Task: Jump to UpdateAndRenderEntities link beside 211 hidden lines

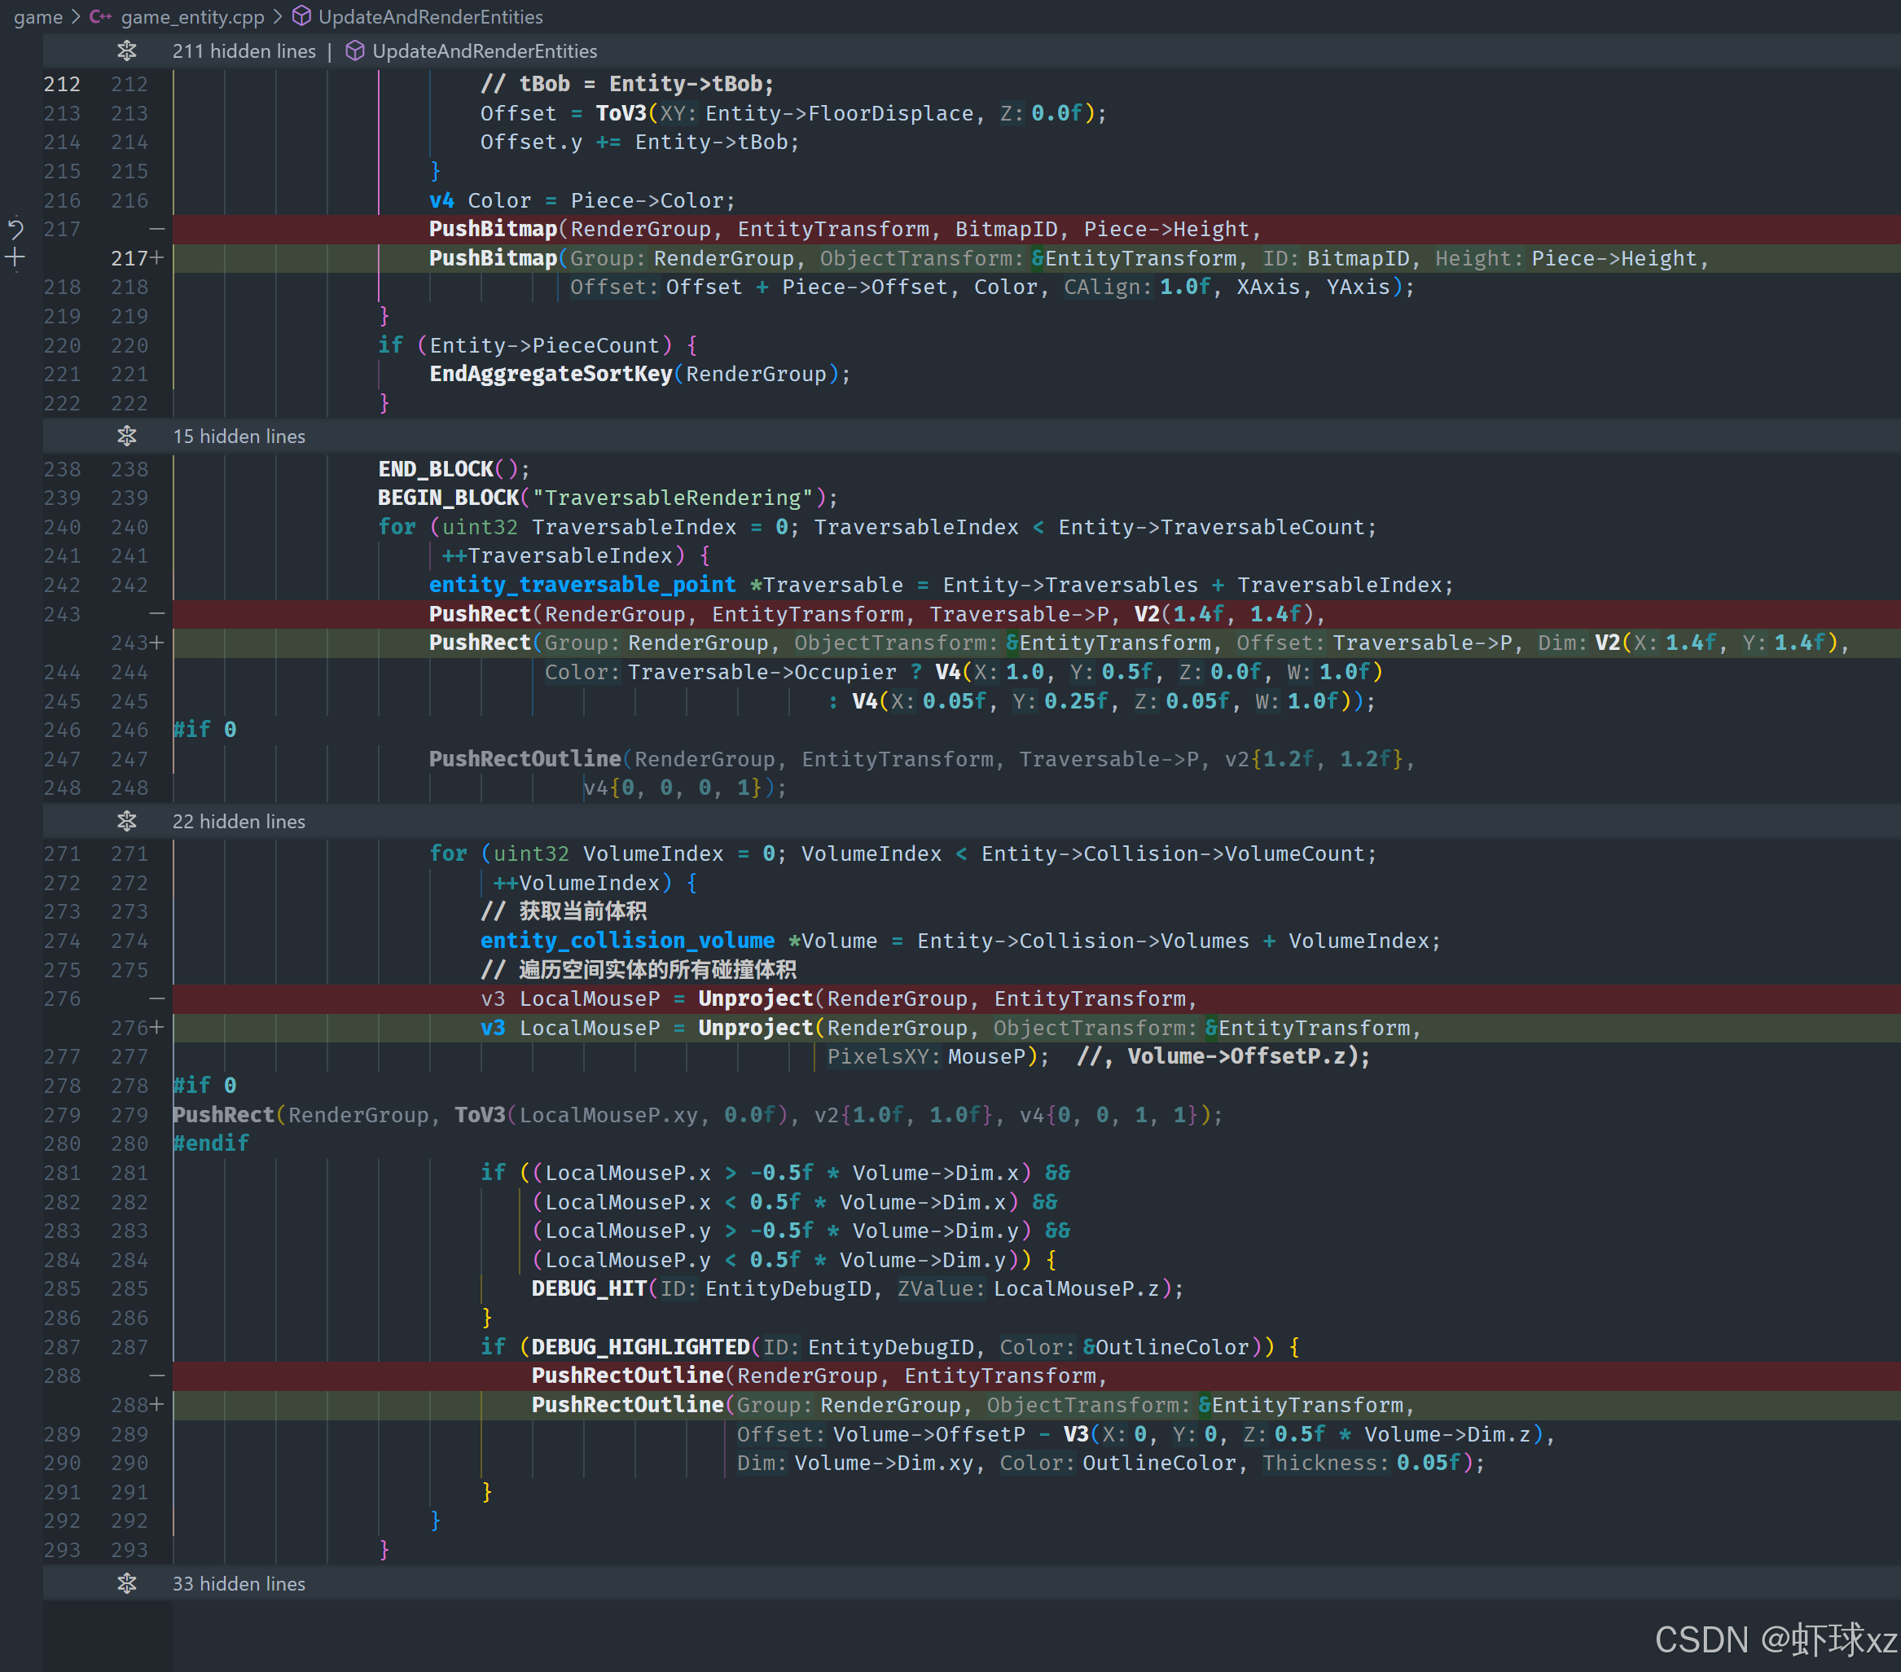Action: click(485, 51)
